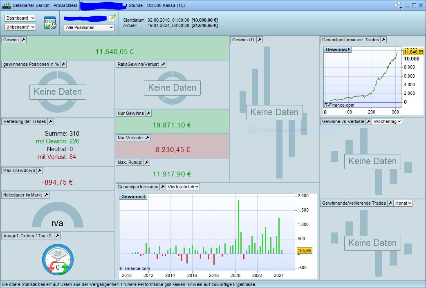Open wrench for Gewinnende/verlierende Trades panel

(x=390, y=203)
